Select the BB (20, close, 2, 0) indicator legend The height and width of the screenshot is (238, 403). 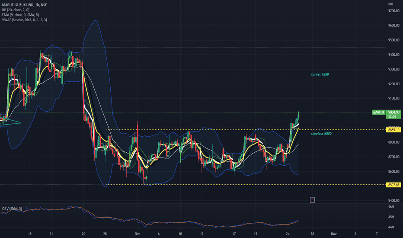coord(16,10)
